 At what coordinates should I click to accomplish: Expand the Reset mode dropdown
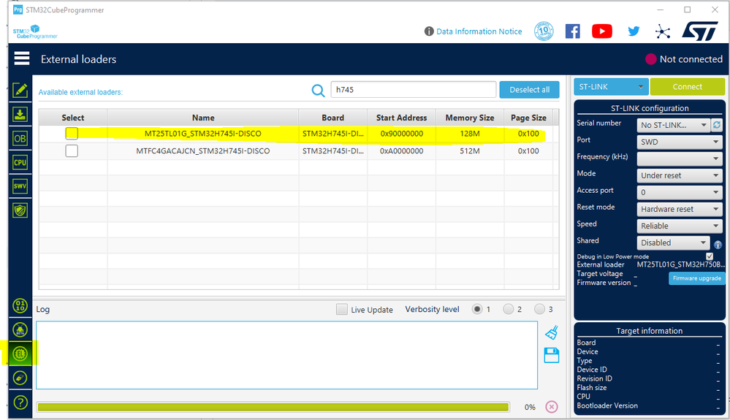click(x=680, y=209)
